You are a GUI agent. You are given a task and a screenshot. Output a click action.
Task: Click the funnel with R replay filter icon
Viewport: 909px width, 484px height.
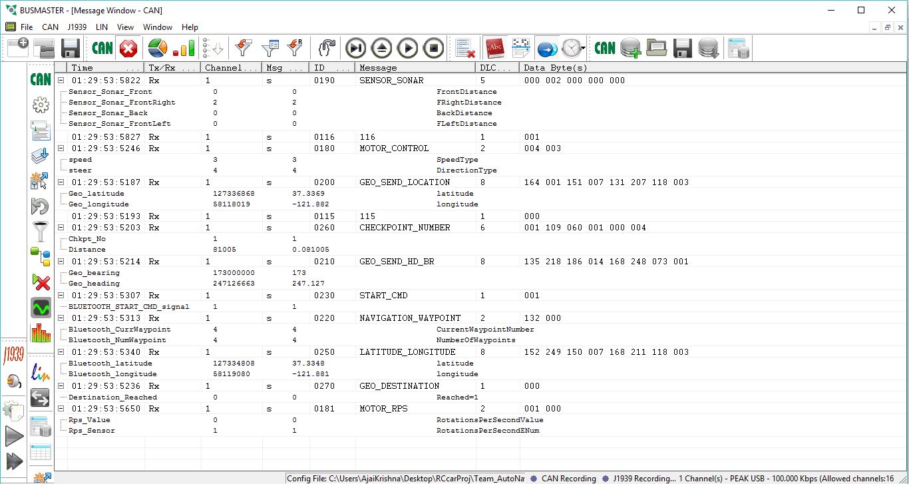[x=295, y=48]
